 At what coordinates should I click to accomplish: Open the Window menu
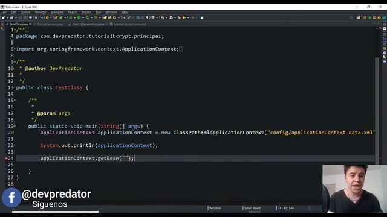pos(111,12)
